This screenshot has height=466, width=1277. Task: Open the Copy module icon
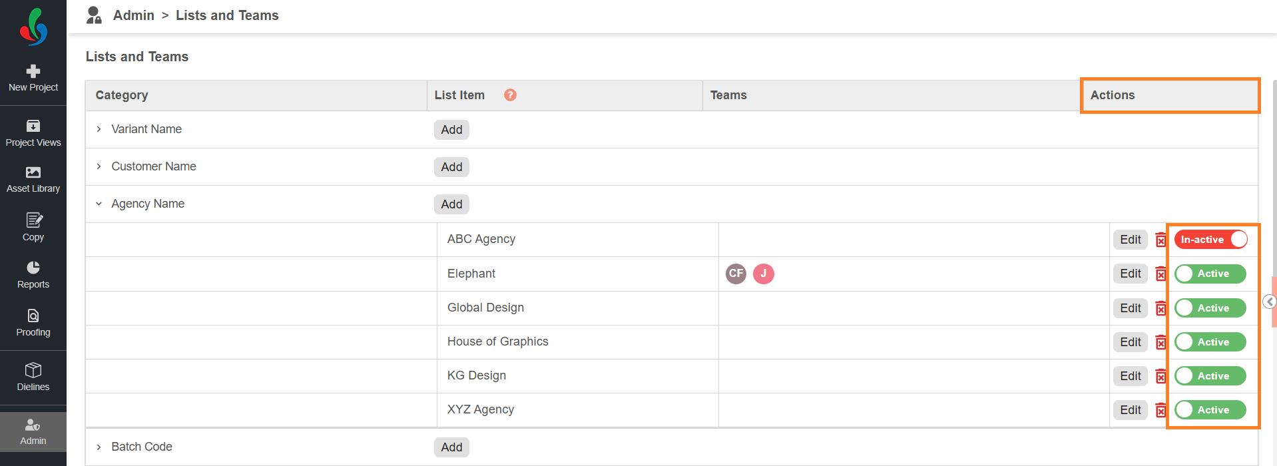(34, 220)
